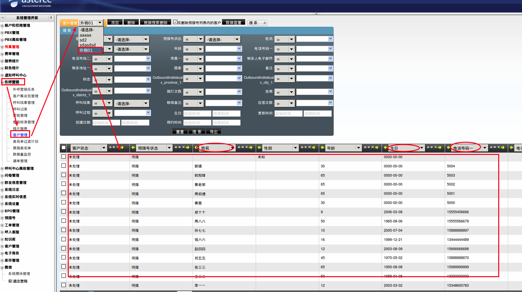The image size is (522, 292).
Task: Click the remove X icon on 姓名 column
Action: click(x=246, y=147)
